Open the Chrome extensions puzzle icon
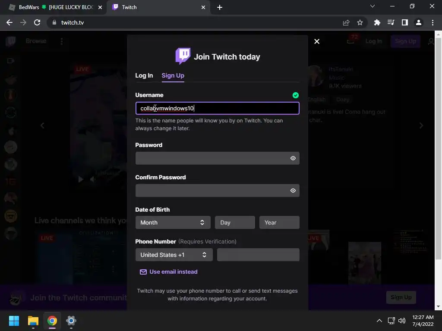 [377, 22]
